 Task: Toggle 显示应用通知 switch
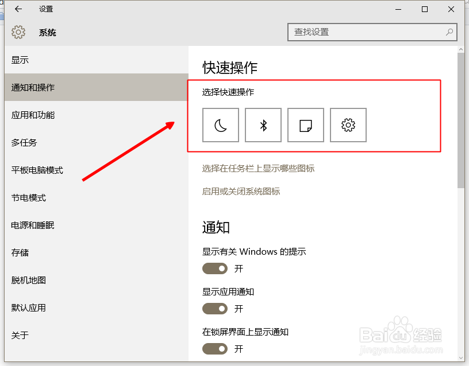coord(215,309)
